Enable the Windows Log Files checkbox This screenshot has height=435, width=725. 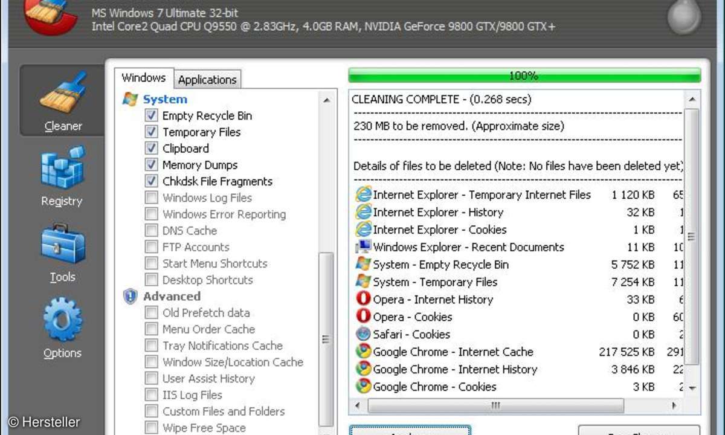coord(151,198)
